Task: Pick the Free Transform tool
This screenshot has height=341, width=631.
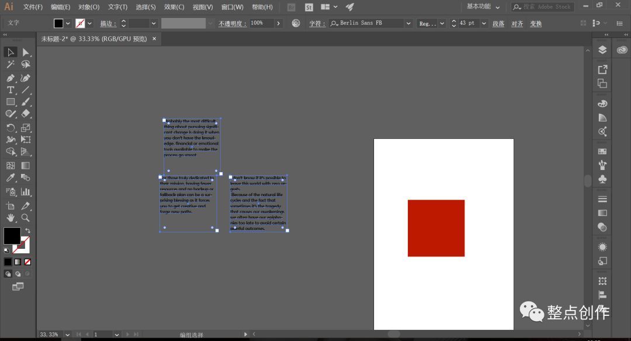Action: click(x=25, y=140)
